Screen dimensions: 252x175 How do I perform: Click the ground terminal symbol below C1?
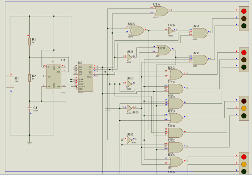tap(29, 143)
